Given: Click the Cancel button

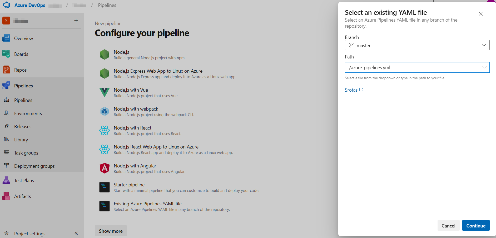Looking at the screenshot, I should click(448, 226).
